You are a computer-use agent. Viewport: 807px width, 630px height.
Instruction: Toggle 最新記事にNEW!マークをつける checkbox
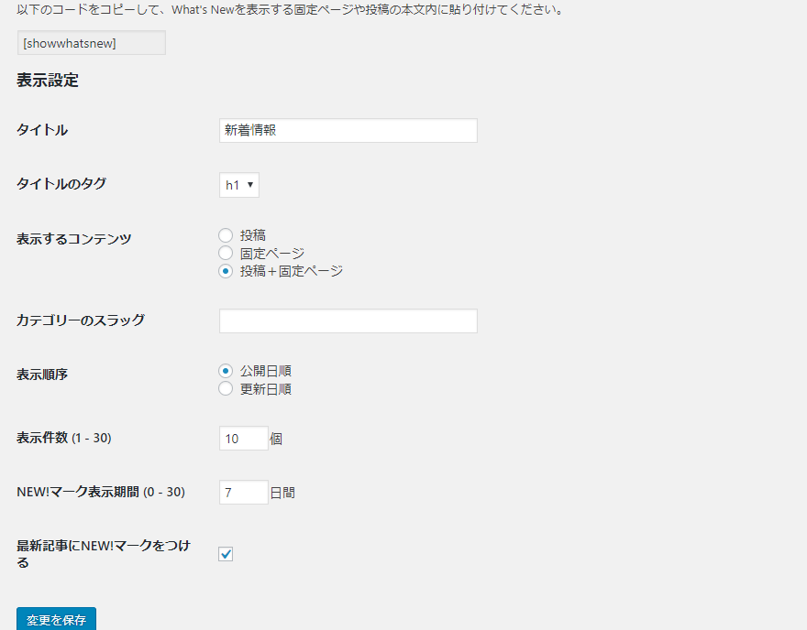pos(226,554)
